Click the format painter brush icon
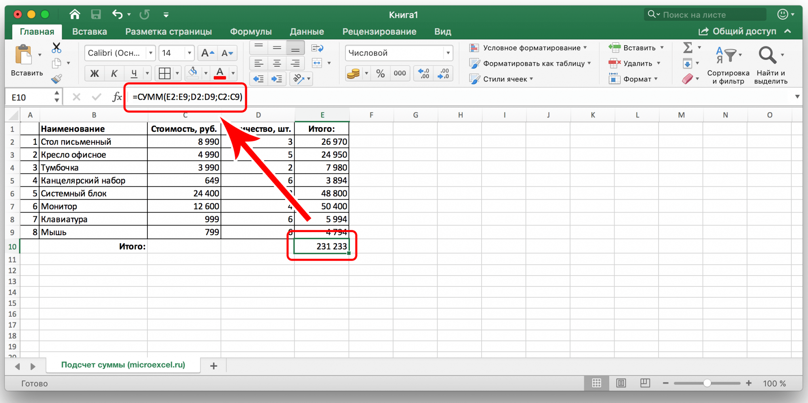This screenshot has width=808, height=403. [x=57, y=79]
